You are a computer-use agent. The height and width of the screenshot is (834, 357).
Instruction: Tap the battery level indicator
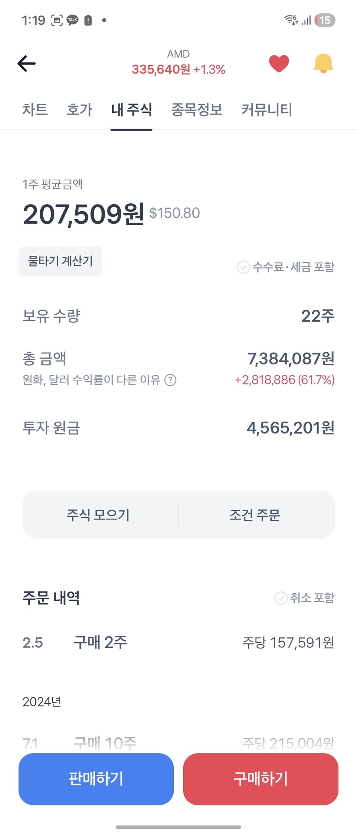click(x=325, y=20)
